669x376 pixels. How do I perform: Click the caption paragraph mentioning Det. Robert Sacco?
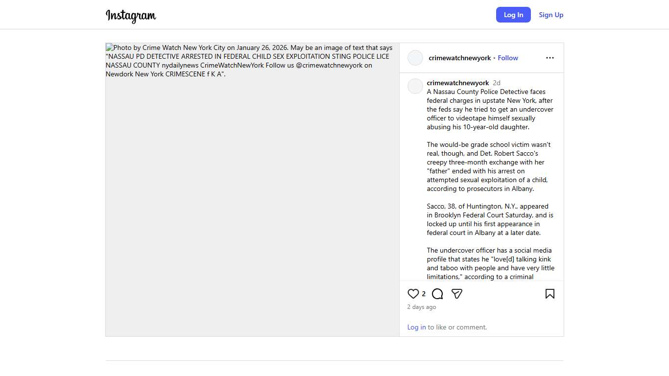point(489,166)
